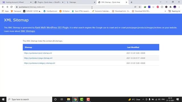Viewport: 182px width, 102px height.
Task: Select date 2021-12-20 01:17 +00:00
Action: click(x=136, y=58)
